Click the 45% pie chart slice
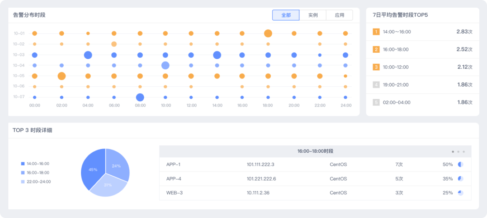487x218 pixels. pos(92,169)
